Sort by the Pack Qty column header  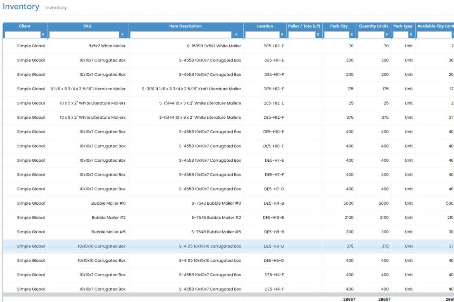click(339, 26)
